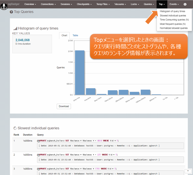The height and width of the screenshot is (175, 193).
Task: Click the rank 2 query date detail box
Action: coord(110,160)
